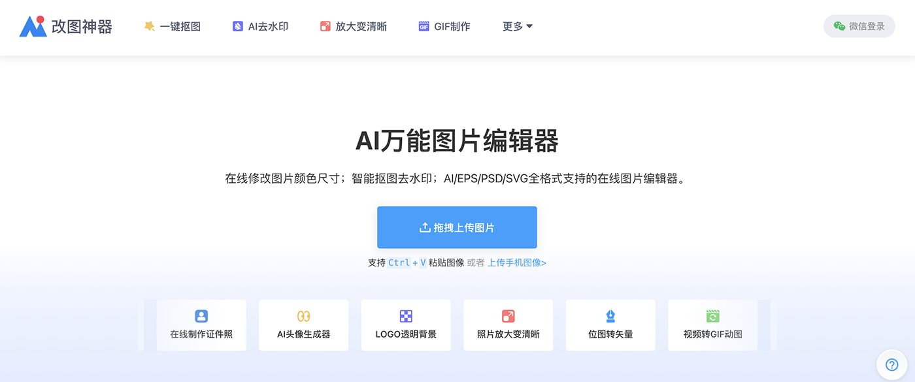Viewport: 915px width, 382px height.
Task: Click the 微信登录 button
Action: pyautogui.click(x=859, y=26)
